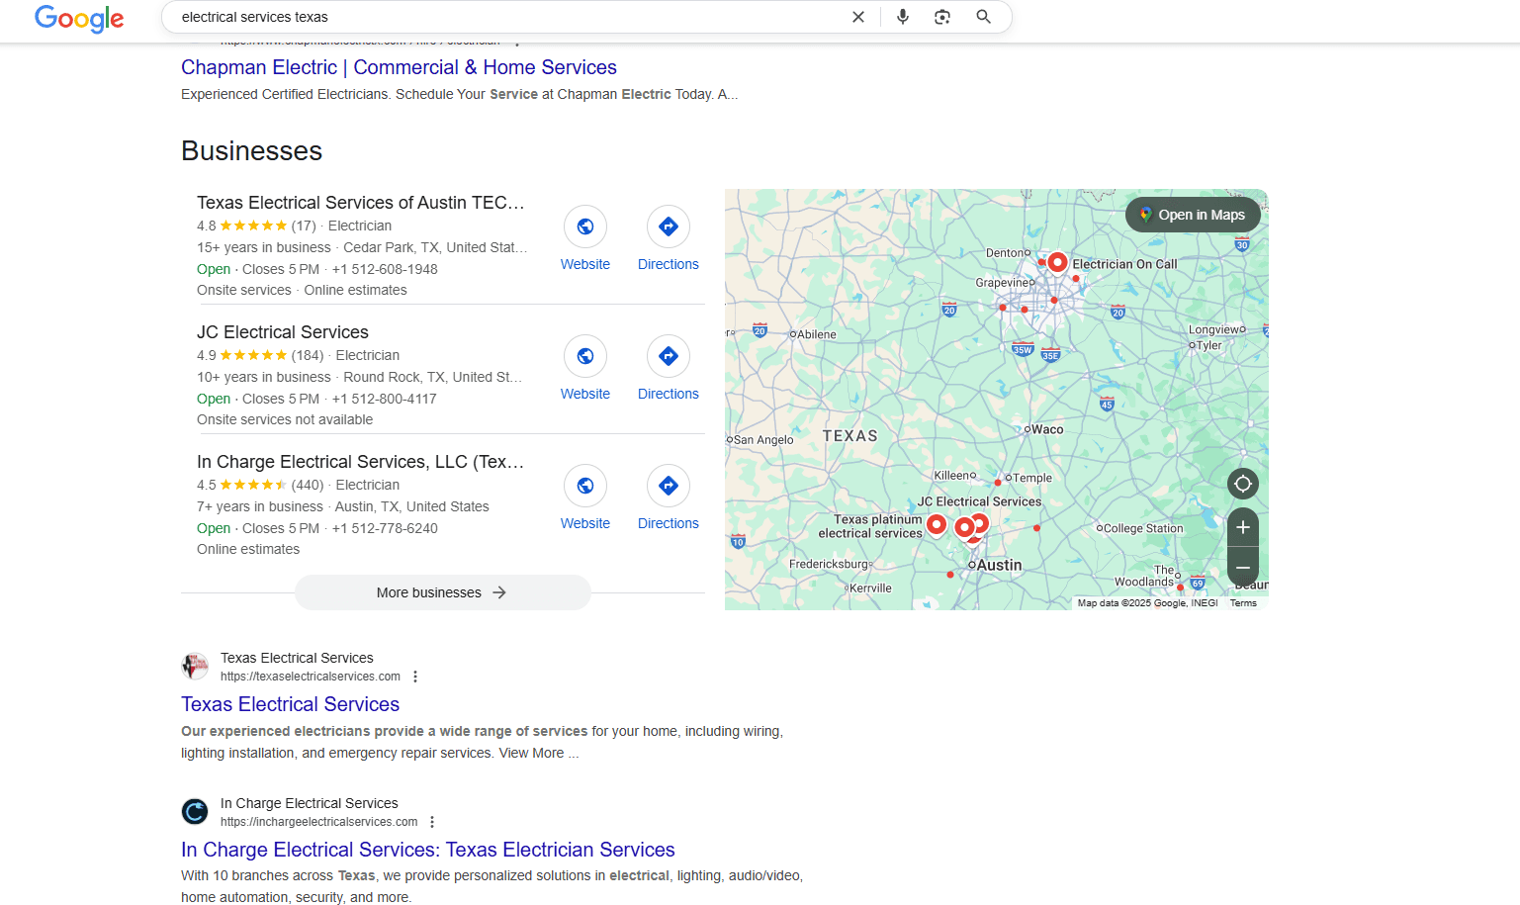Click Open in Maps button
This screenshot has width=1520, height=905.
[1193, 215]
